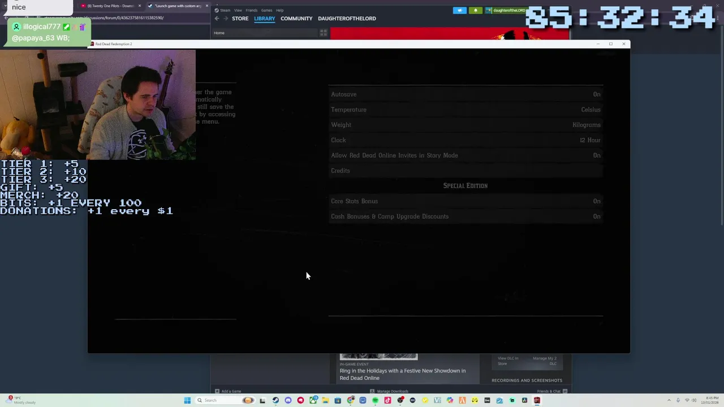This screenshot has height=407, width=724.
Task: Show hidden system tray icons chevron
Action: [669, 400]
